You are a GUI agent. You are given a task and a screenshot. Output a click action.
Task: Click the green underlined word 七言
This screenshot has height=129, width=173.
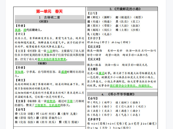pyautogui.click(x=49, y=51)
